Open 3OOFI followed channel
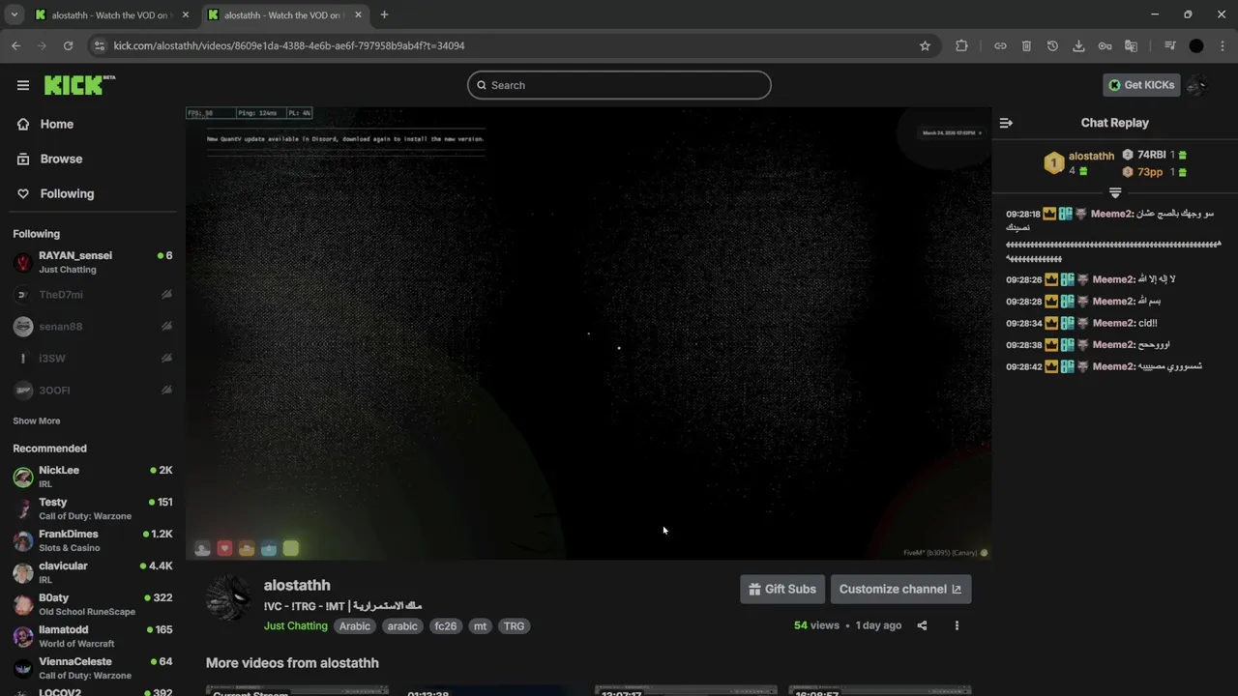 93,391
